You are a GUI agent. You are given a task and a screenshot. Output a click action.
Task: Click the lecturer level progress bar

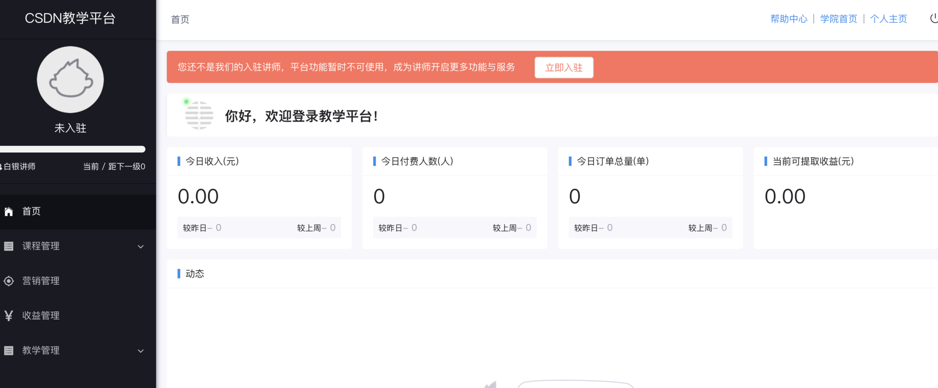[x=73, y=149]
